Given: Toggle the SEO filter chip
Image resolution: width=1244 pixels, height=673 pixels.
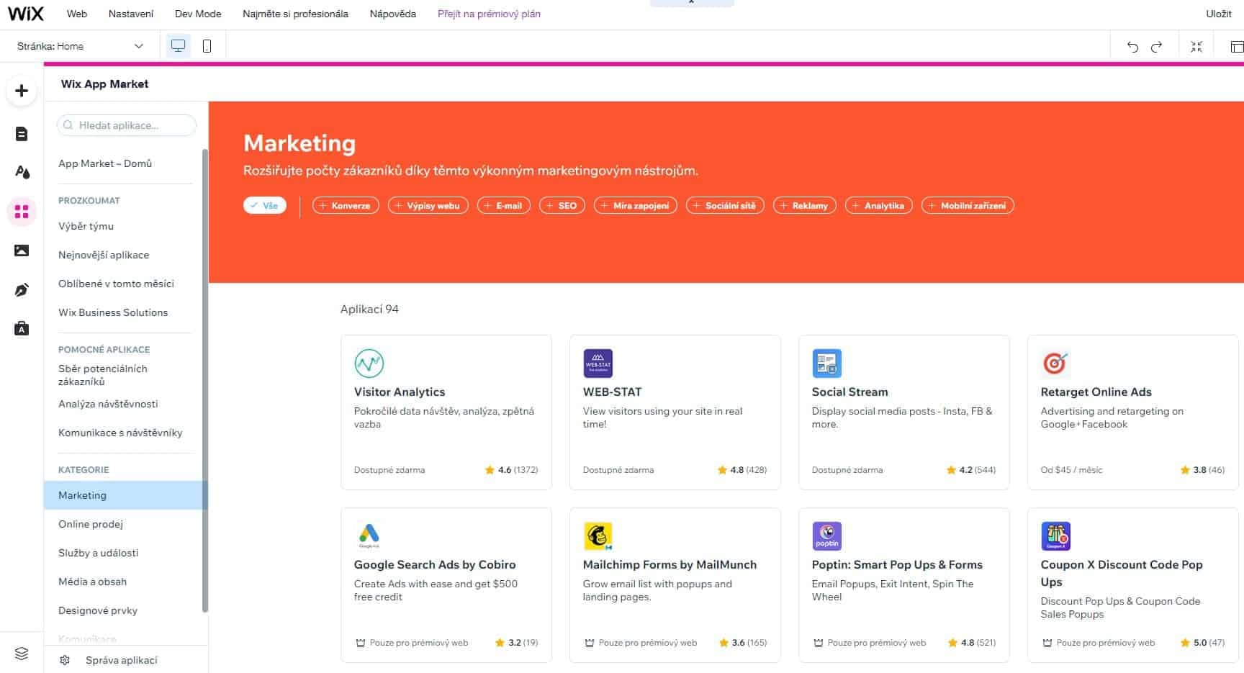Looking at the screenshot, I should click(562, 206).
